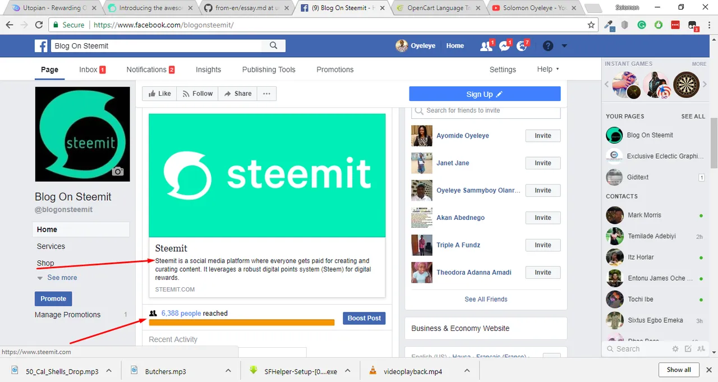Expand the account menu arrow
Viewport: 718px width, 382px height.
564,46
